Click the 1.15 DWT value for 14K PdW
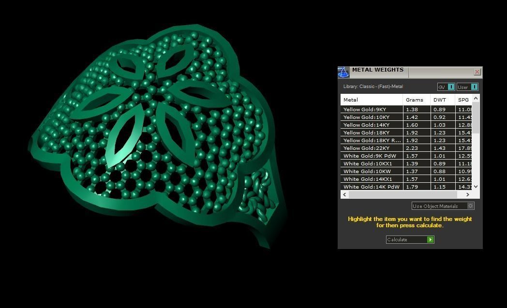The width and height of the screenshot is (507, 308). (x=439, y=187)
